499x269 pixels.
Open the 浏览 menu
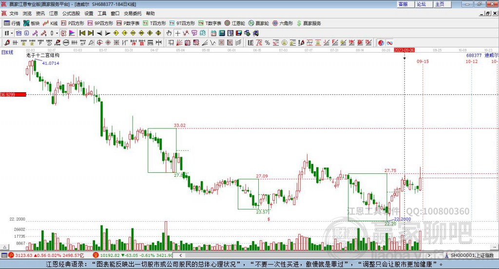[x=27, y=13]
